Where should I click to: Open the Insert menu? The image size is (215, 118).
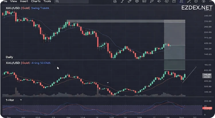pos(24,1)
